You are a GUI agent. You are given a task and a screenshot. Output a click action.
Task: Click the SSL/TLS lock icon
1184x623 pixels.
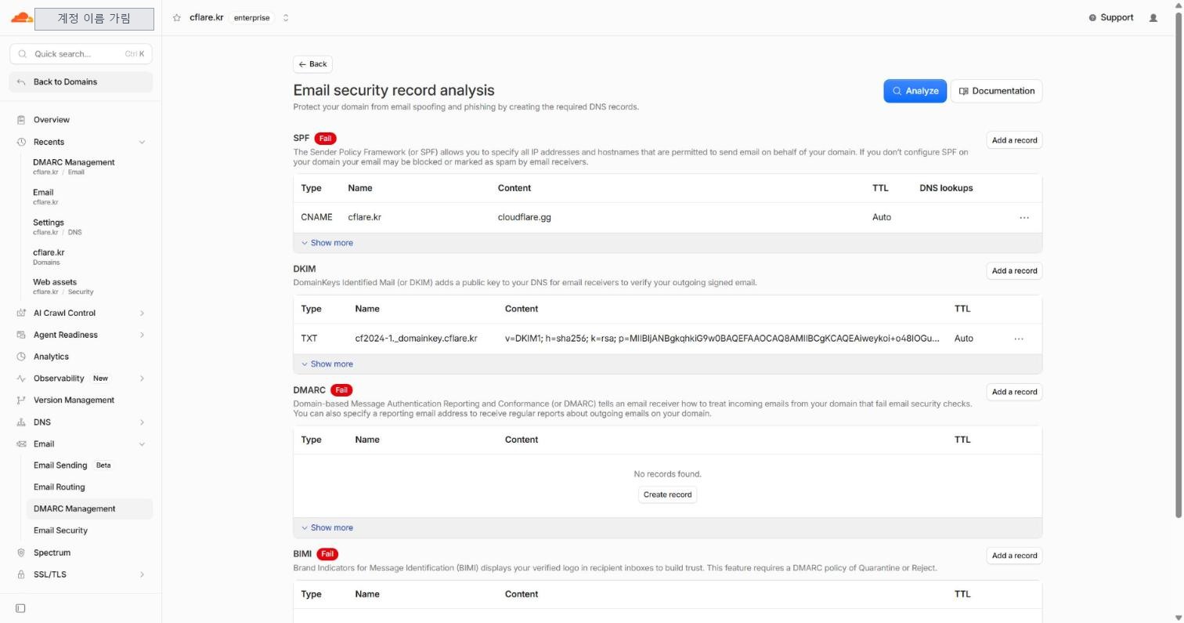click(21, 574)
